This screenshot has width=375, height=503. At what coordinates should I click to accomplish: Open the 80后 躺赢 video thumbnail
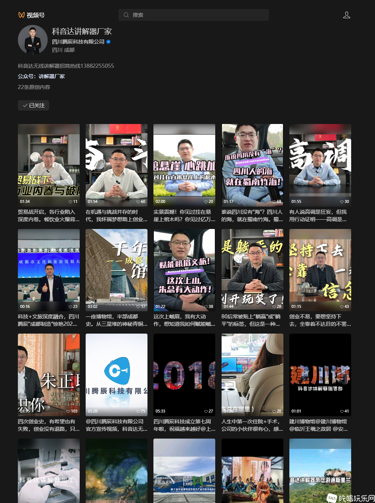[x=252, y=270]
